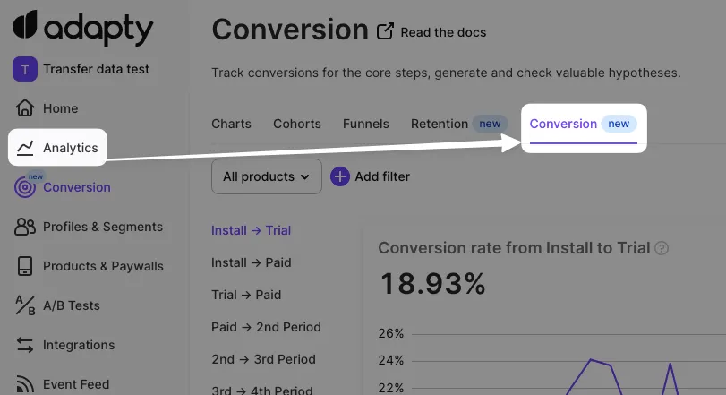This screenshot has width=726, height=395.
Task: Open the Transfer data test app switcher
Action: (82, 69)
